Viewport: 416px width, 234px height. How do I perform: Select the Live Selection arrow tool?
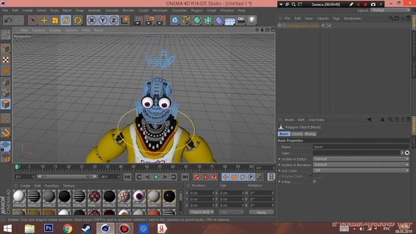[33, 20]
